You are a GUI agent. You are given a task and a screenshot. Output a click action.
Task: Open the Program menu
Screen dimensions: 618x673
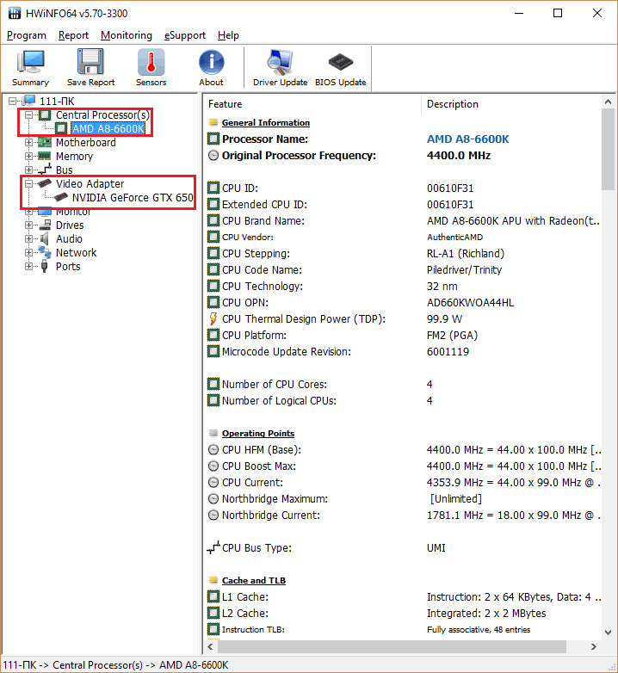pyautogui.click(x=27, y=35)
